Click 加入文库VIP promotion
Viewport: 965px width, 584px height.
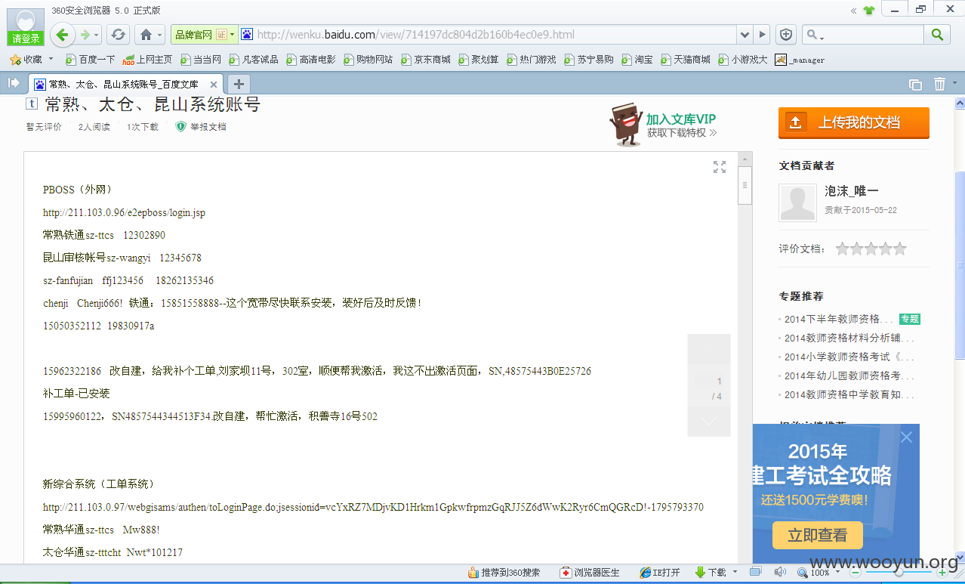point(663,125)
